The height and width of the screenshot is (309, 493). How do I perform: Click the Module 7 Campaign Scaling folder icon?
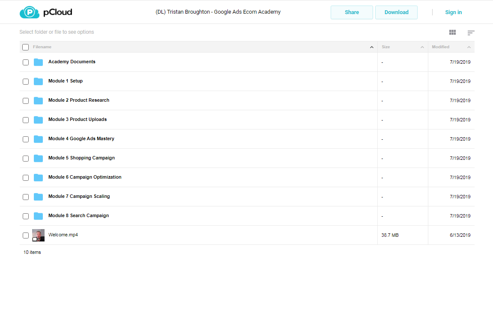[x=39, y=197]
